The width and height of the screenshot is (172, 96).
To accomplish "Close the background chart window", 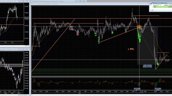I will pos(84,1).
